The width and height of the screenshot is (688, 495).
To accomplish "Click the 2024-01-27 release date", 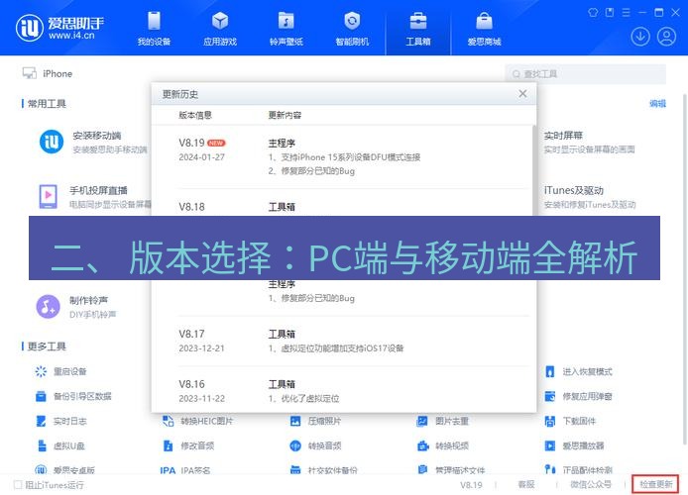I will pyautogui.click(x=201, y=157).
